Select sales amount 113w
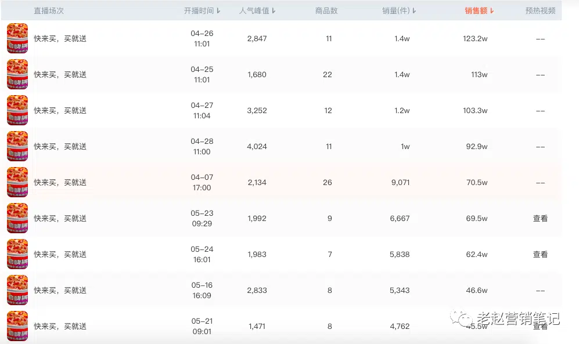Screen dimensions: 579x344 click(479, 74)
